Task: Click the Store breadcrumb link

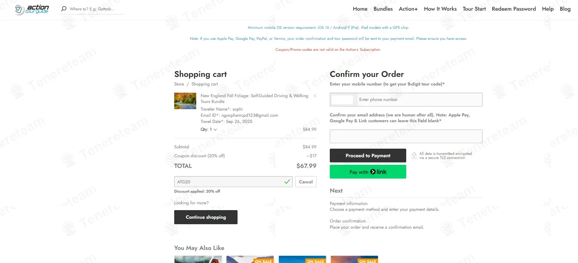Action: click(x=179, y=84)
